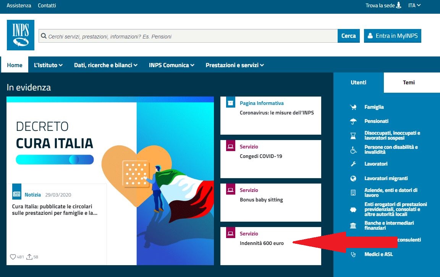Expand Dati, ricerche e bilanci menu
440x277 pixels.
(x=105, y=65)
